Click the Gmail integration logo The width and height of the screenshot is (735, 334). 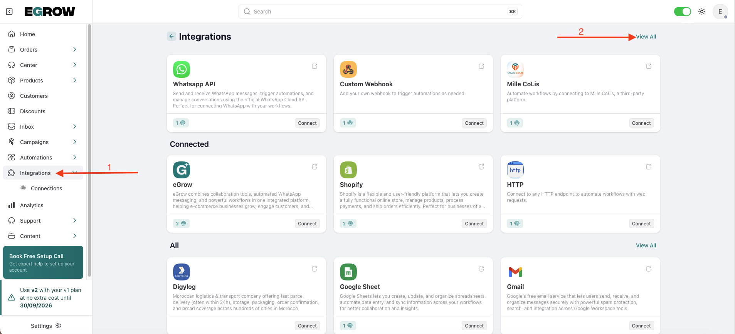tap(515, 272)
